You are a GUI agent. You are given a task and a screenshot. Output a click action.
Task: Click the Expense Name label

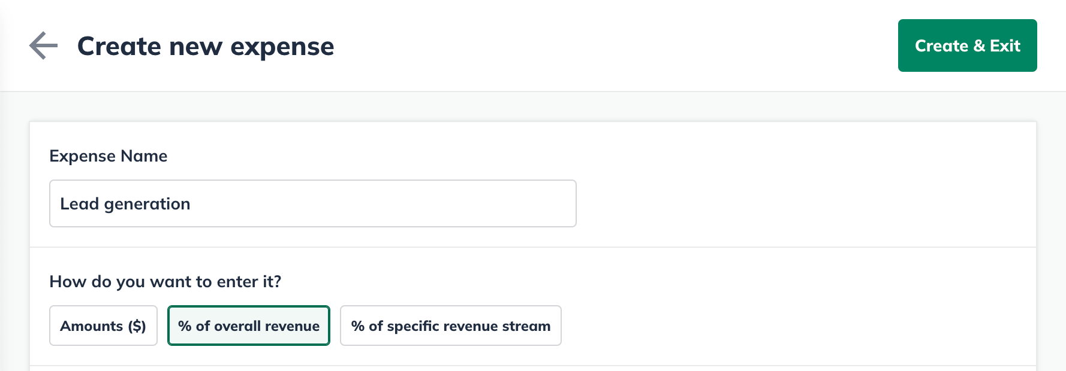pos(109,156)
